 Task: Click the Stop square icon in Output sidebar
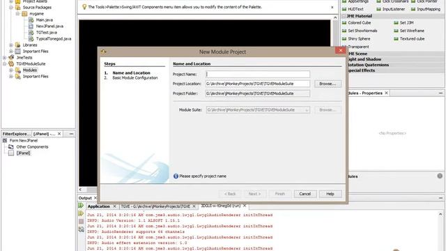(81, 221)
